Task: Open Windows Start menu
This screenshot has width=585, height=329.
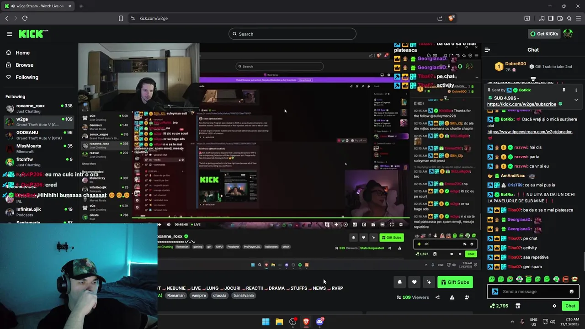Action: (266, 322)
